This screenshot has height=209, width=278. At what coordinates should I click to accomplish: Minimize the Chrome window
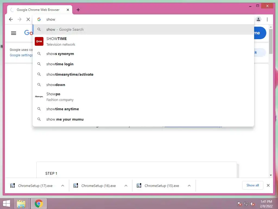point(250,6)
